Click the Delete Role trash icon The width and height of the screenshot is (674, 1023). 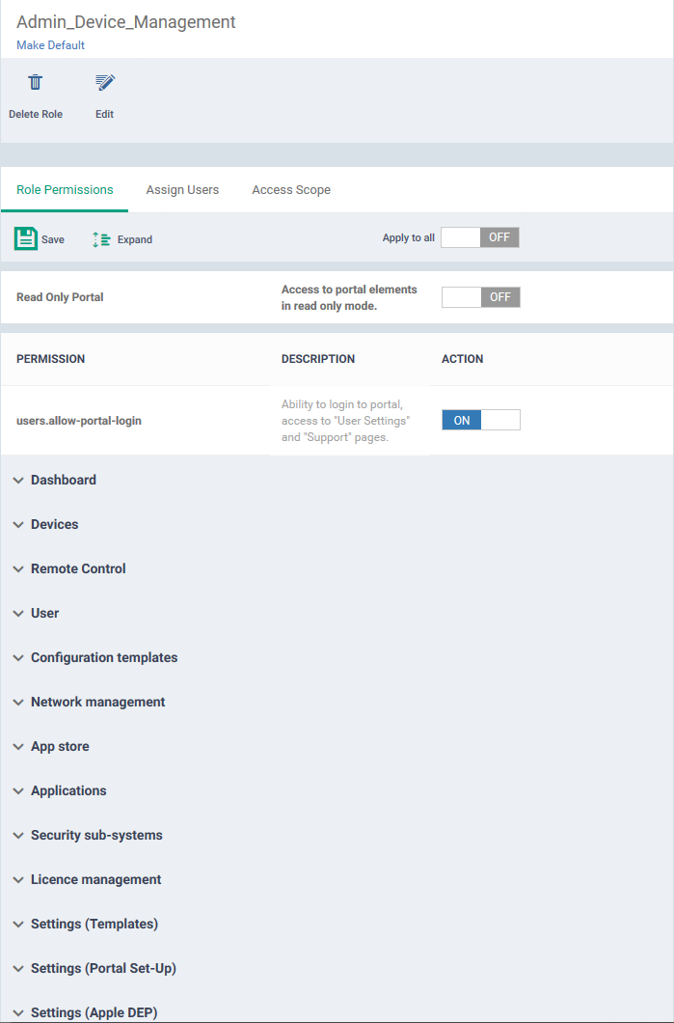click(x=36, y=82)
